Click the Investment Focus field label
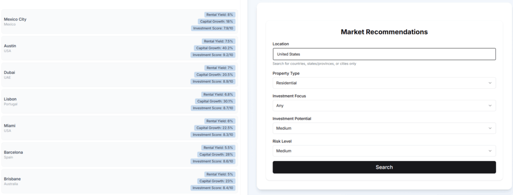 [289, 96]
